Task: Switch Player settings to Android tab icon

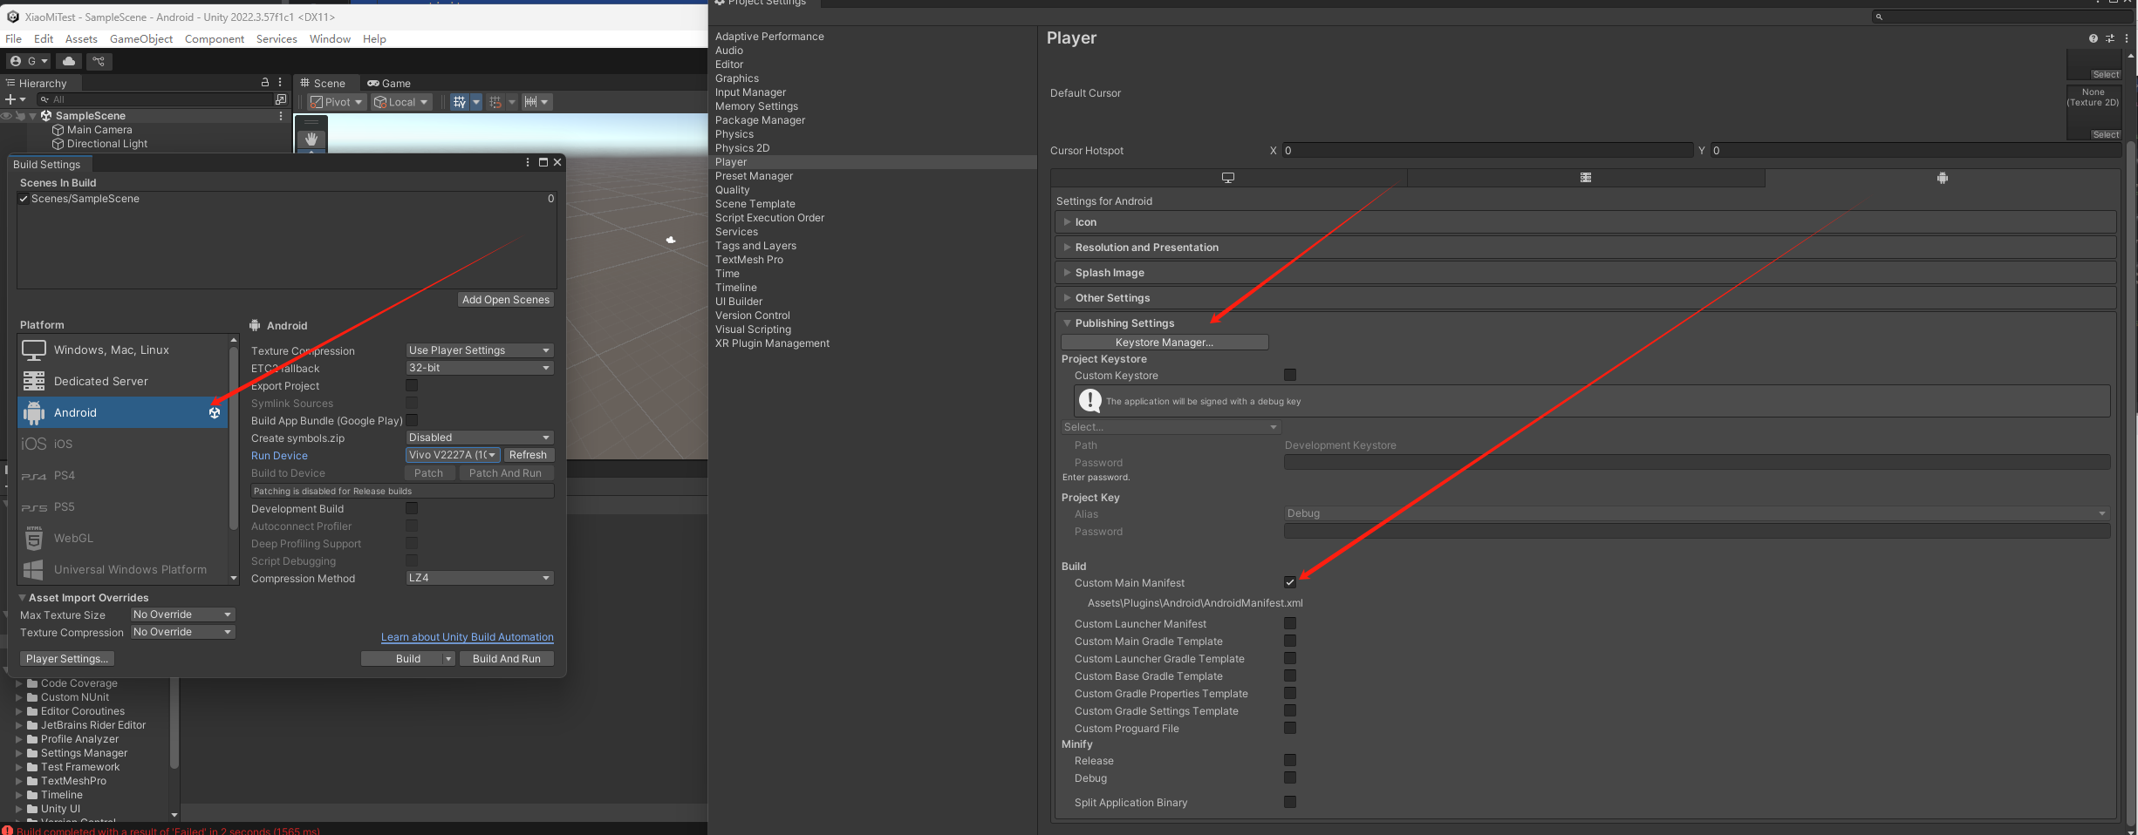Action: (1943, 178)
